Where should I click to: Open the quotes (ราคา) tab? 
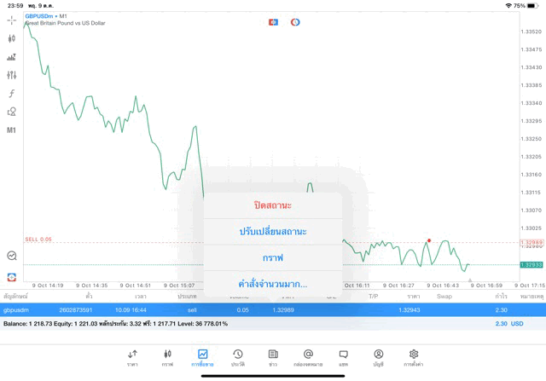click(132, 357)
